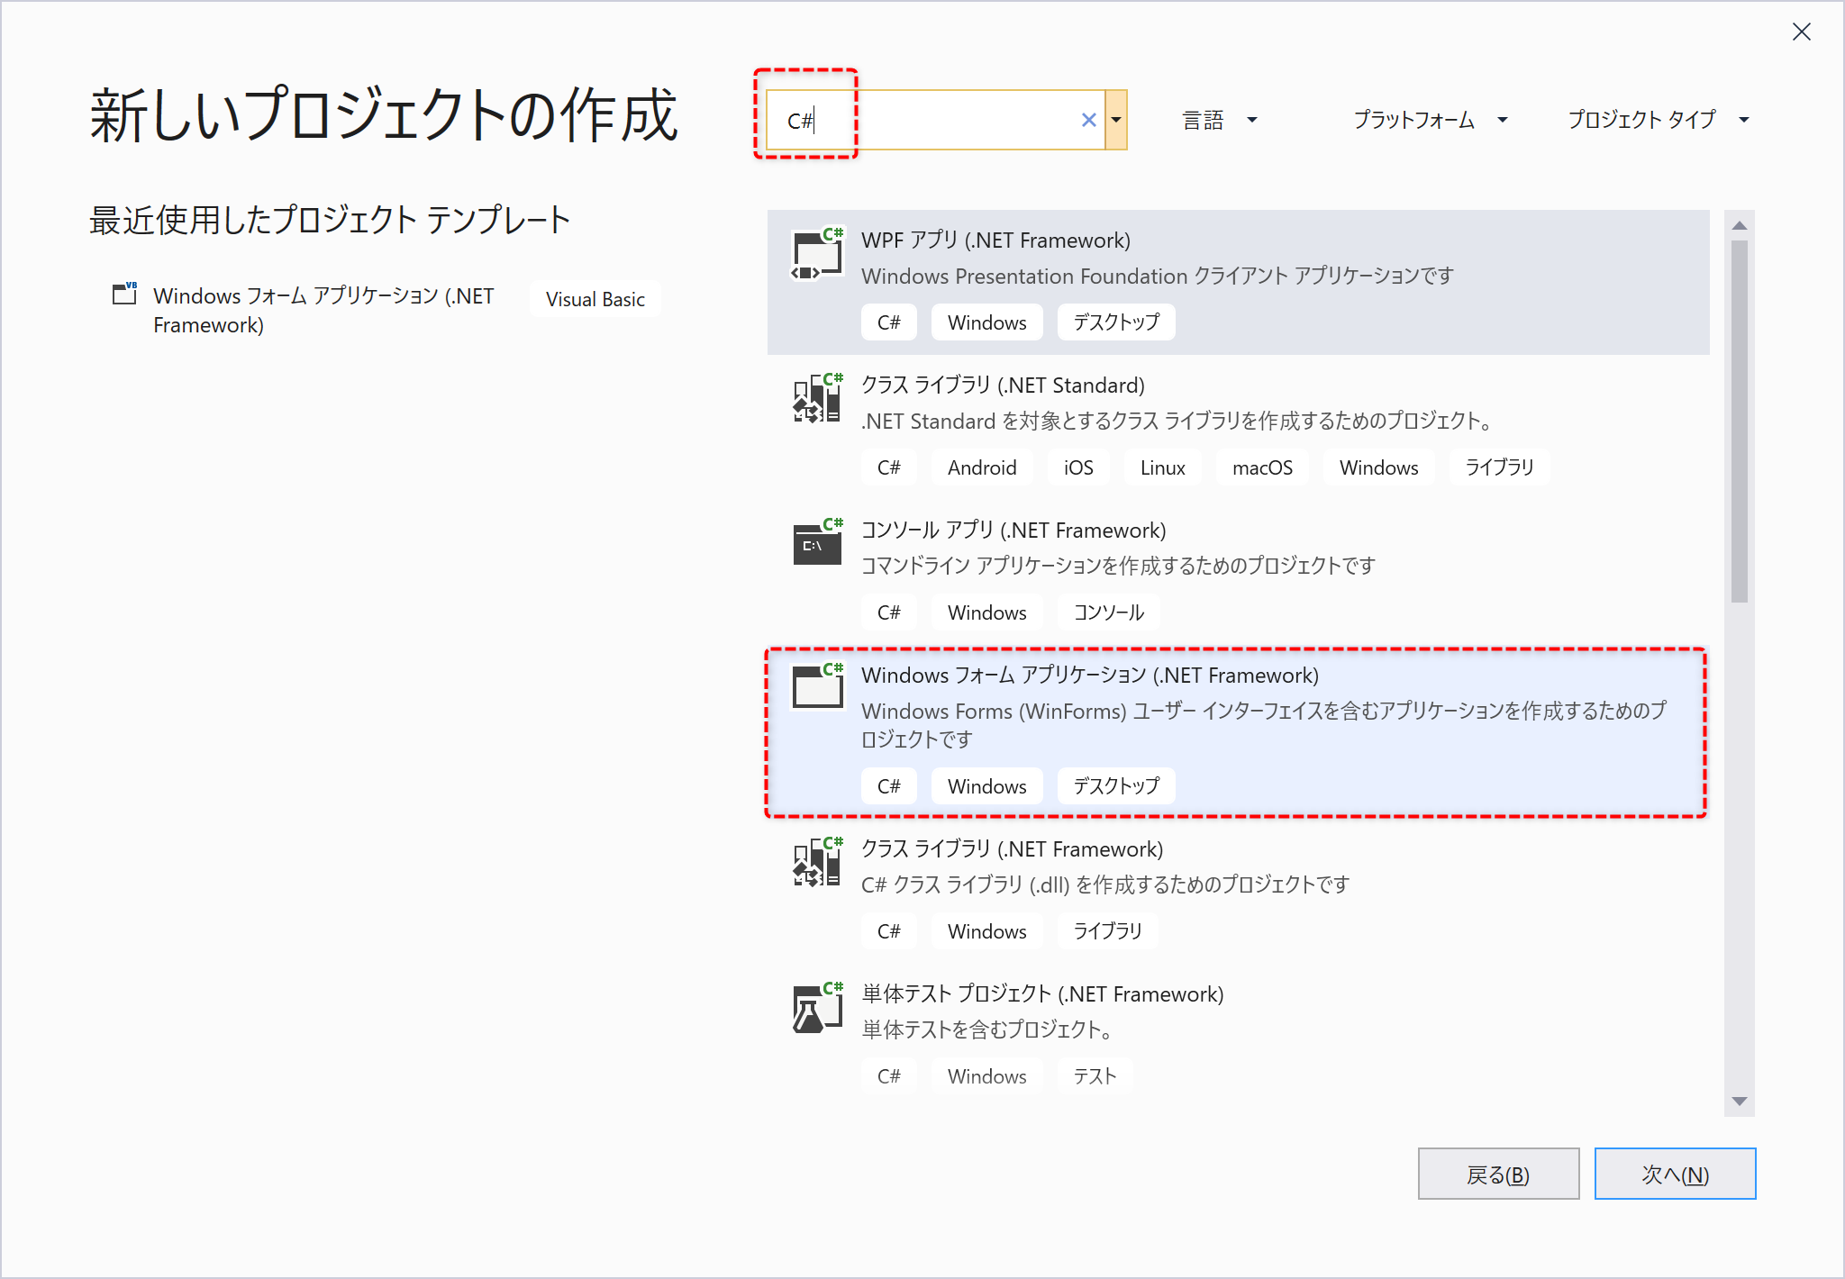1845x1279 pixels.
Task: Select Windows フォーム アプリケーション C# template
Action: tap(1236, 733)
